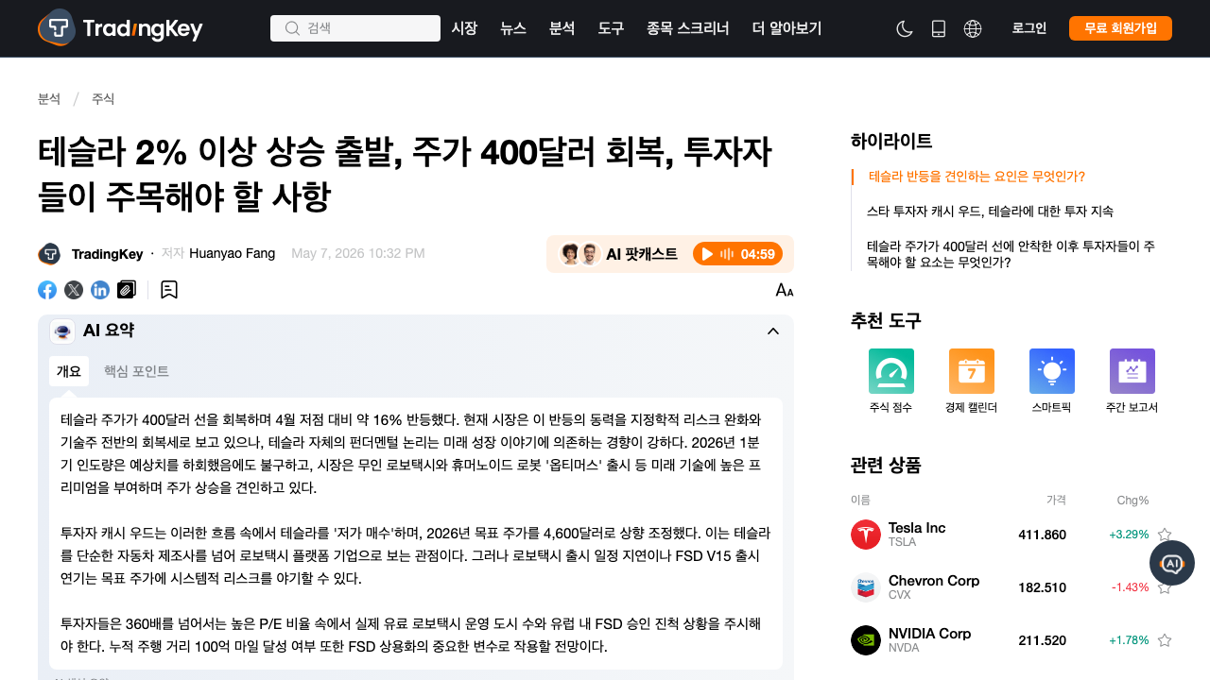Share article on LinkedIn
The width and height of the screenshot is (1210, 680).
point(100,290)
